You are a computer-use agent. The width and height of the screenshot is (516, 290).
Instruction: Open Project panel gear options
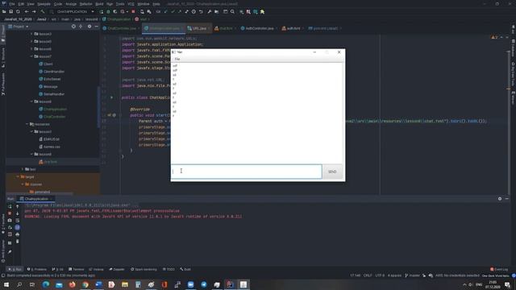(x=89, y=27)
